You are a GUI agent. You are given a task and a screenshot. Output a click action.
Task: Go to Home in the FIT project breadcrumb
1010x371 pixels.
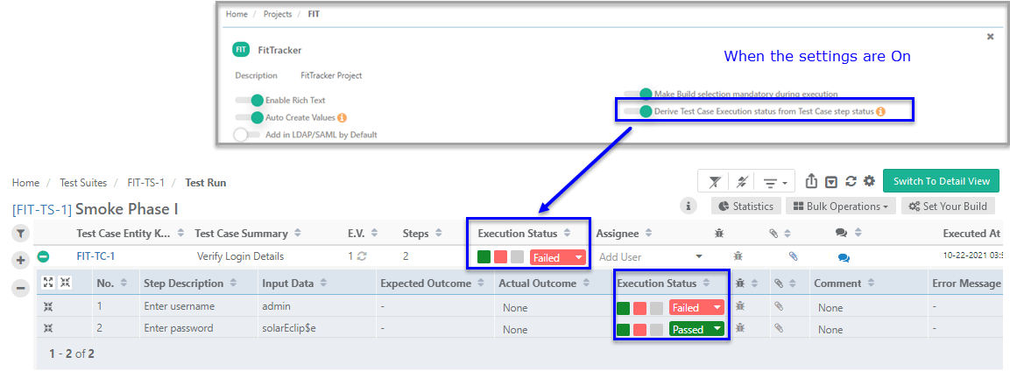(x=237, y=13)
